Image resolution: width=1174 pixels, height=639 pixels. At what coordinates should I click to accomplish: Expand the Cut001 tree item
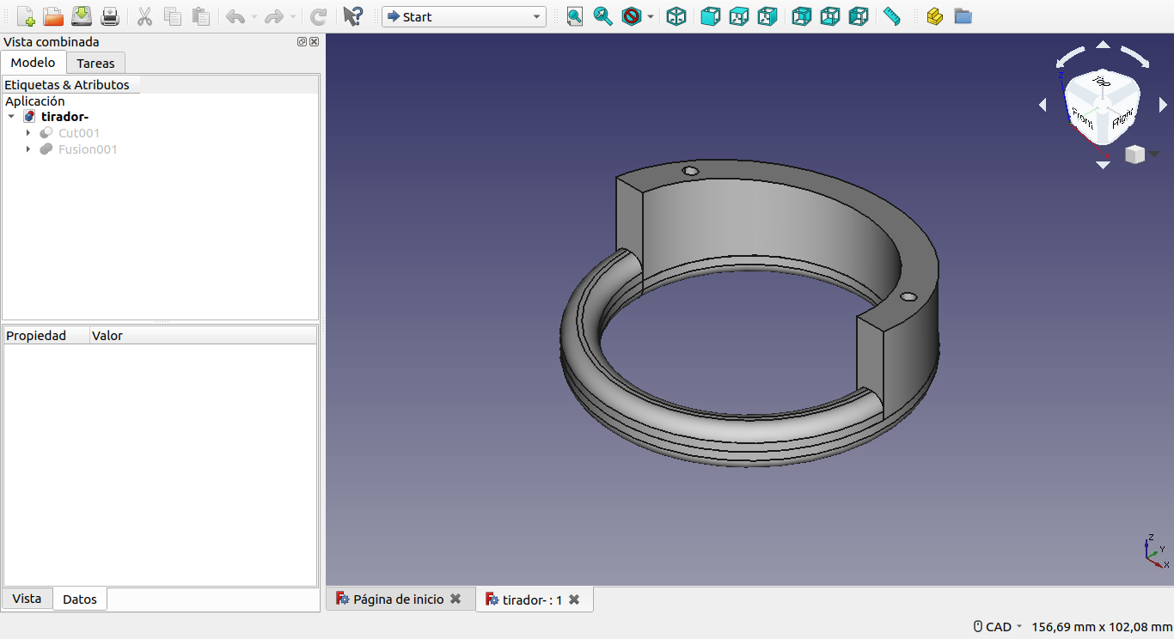click(x=28, y=133)
